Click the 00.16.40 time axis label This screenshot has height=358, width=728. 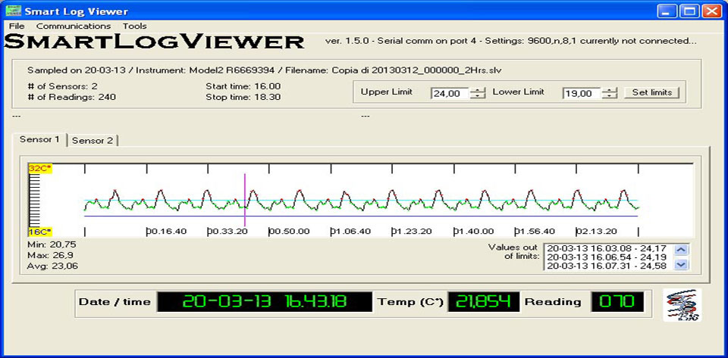[166, 232]
